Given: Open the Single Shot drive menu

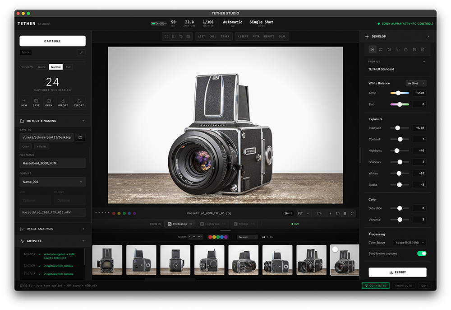Looking at the screenshot, I should (x=261, y=23).
